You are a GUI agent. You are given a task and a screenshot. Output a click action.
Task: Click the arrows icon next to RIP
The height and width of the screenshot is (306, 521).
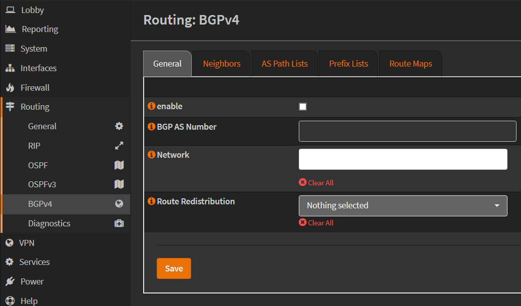click(119, 145)
